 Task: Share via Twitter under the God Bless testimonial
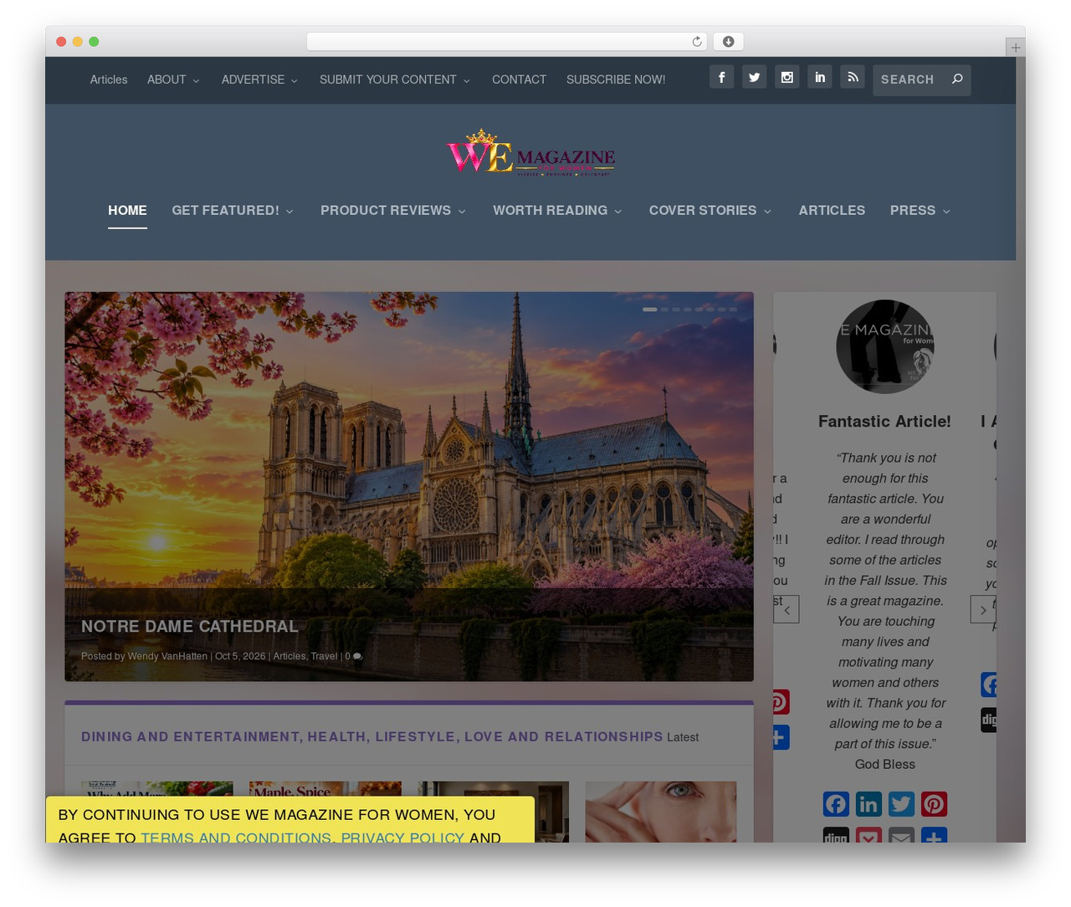tap(901, 804)
